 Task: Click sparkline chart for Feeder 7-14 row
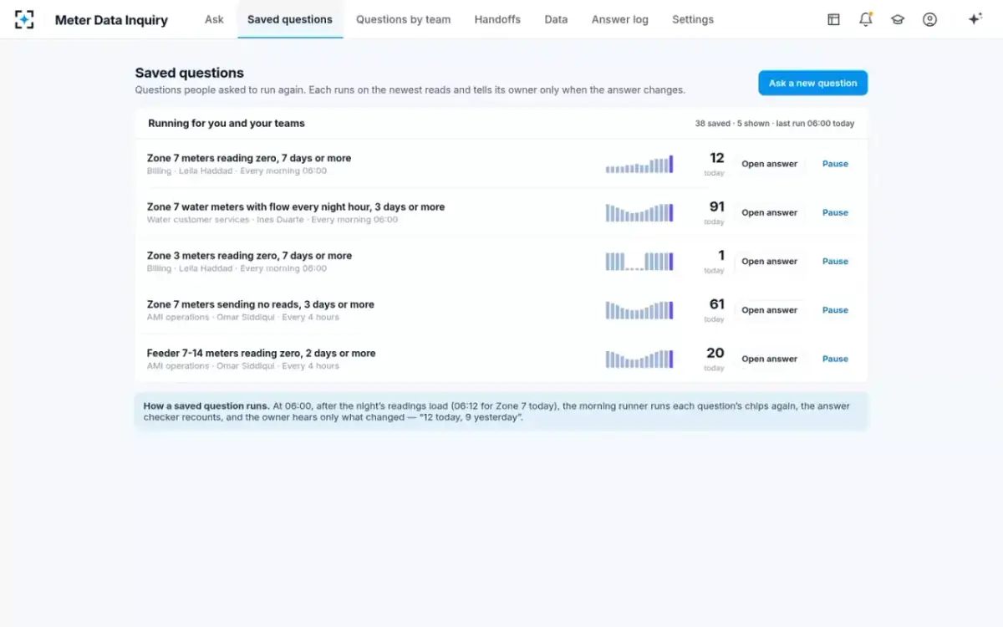pyautogui.click(x=639, y=359)
